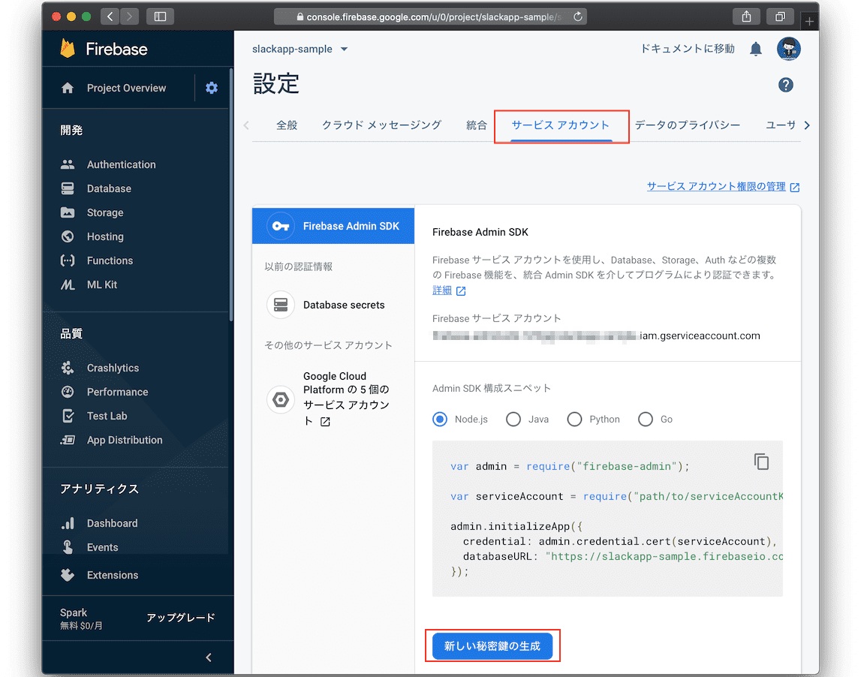Viewport: 861px width, 677px height.
Task: Click the Extensions icon
Action: 68,575
